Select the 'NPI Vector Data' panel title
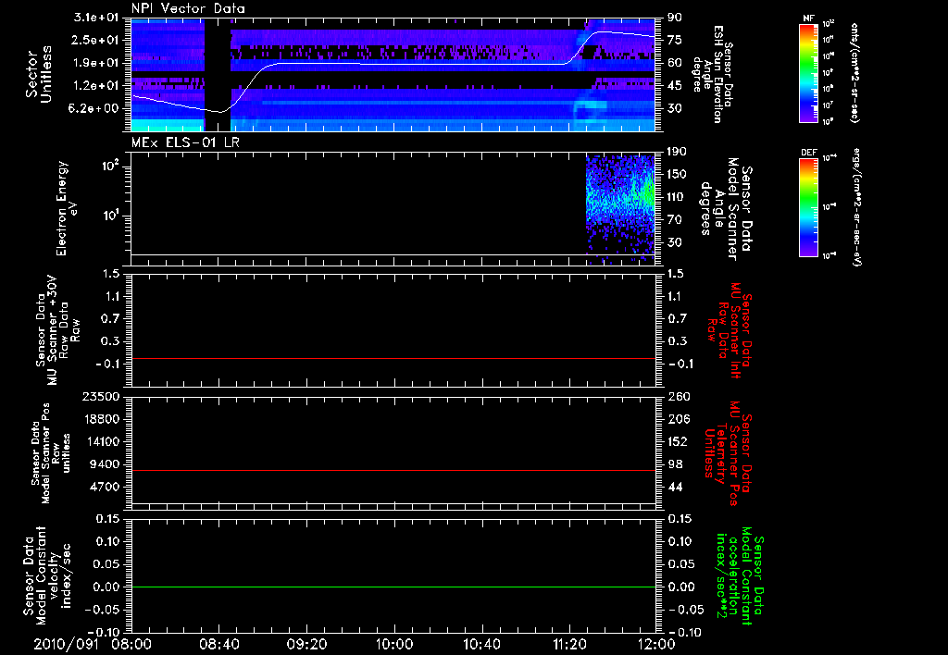The width and height of the screenshot is (948, 655). (189, 8)
